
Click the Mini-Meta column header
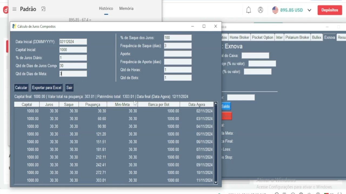click(122, 105)
